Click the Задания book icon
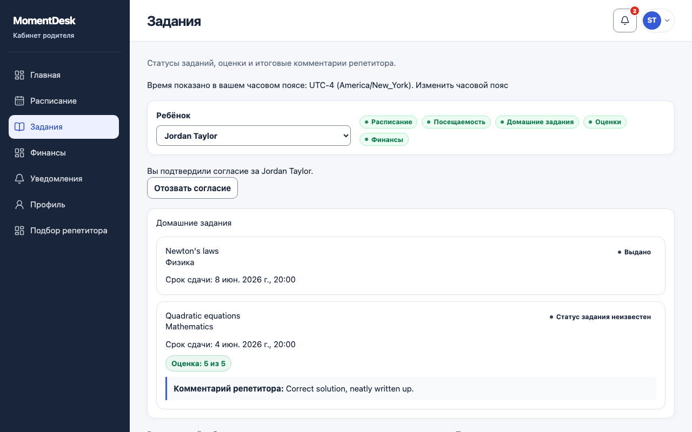Screen dimensions: 692x432 point(19,127)
